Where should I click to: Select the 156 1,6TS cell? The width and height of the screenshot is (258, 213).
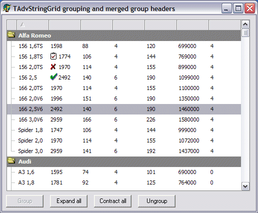pyautogui.click(x=30, y=46)
